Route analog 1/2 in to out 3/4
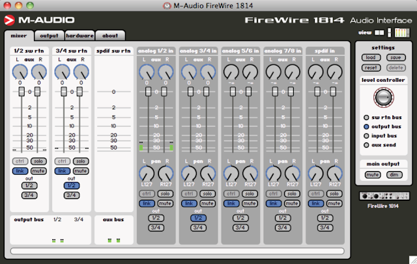The image size is (417, 264). [156, 228]
